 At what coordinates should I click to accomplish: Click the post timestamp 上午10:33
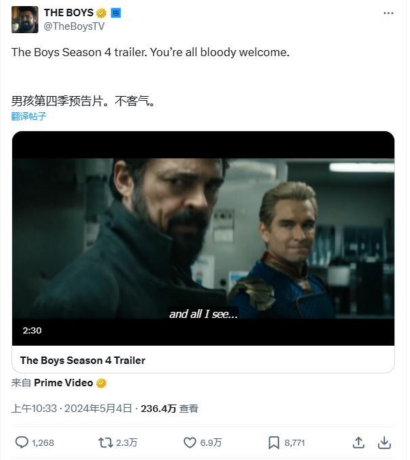click(x=34, y=409)
